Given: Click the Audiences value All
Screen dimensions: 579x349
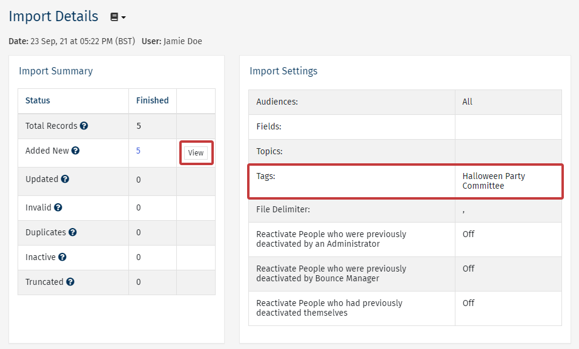Looking at the screenshot, I should click(x=467, y=102).
